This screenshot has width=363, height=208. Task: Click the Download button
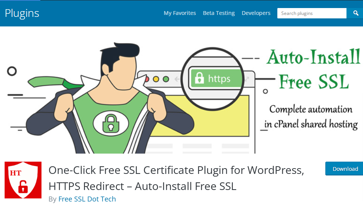coord(345,169)
